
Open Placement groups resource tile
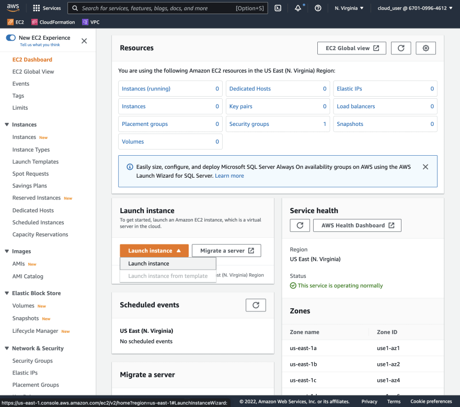click(x=170, y=124)
